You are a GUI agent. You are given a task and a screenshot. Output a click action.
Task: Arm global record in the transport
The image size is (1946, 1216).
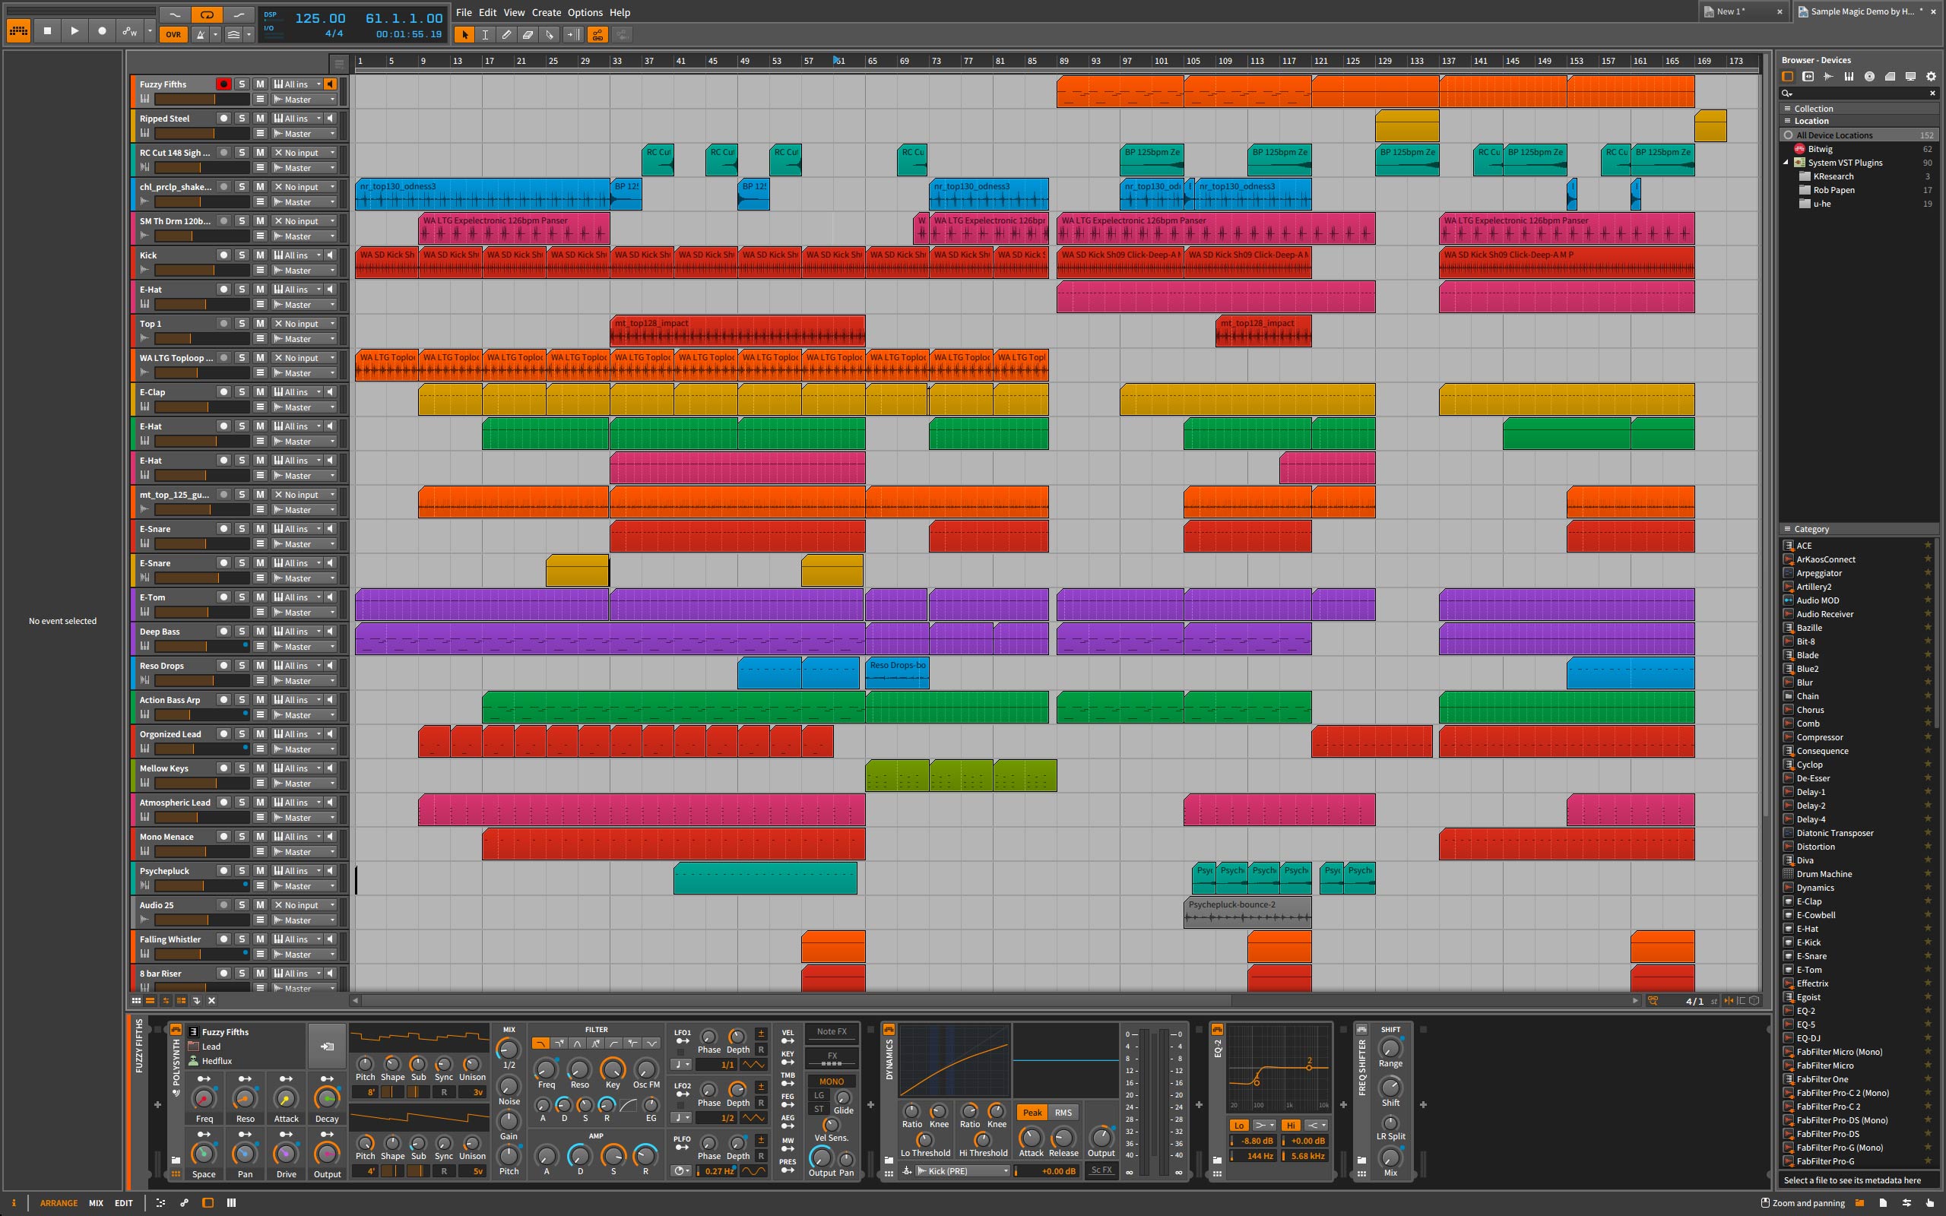(x=102, y=31)
